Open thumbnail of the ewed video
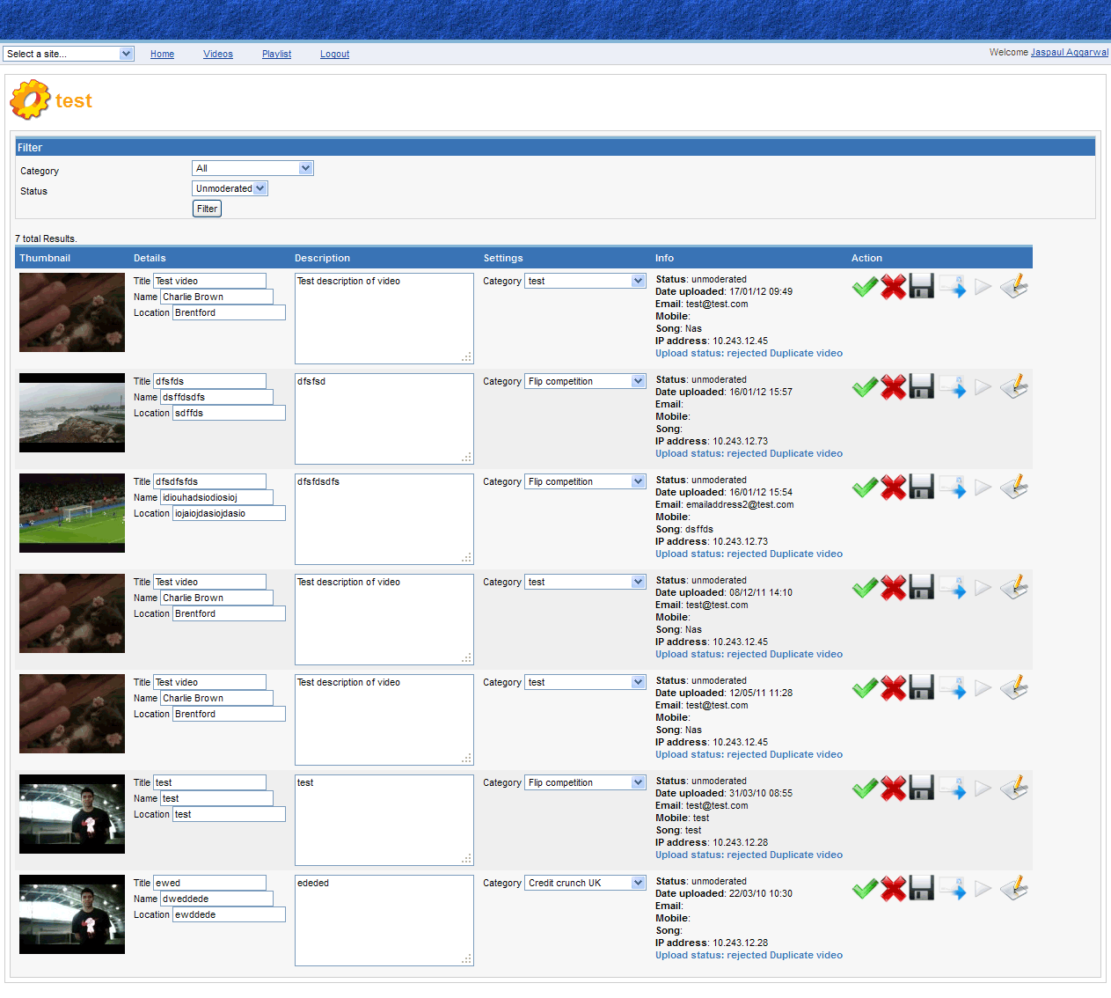Viewport: 1111px width, 998px height. click(x=72, y=914)
